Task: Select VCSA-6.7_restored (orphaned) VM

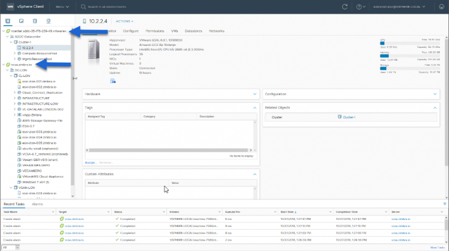Action: tap(45, 154)
